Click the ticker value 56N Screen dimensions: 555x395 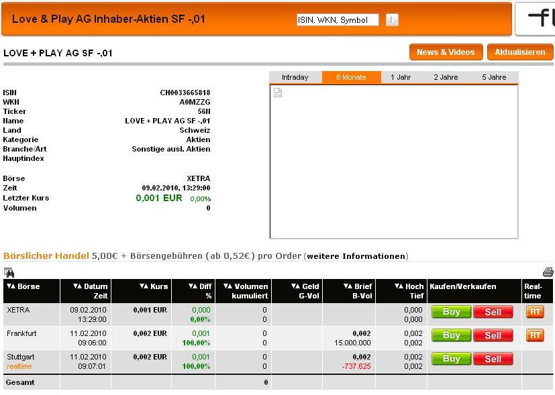(204, 111)
